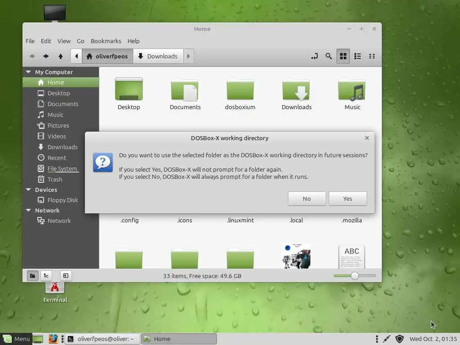Open the Go menu
Screen dimensions: 460x345
tap(80, 41)
